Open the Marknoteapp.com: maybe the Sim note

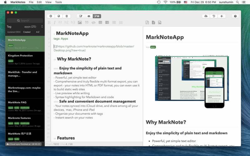(25, 90)
